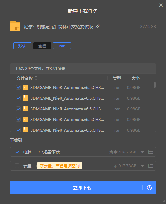The height and width of the screenshot is (204, 166).
Task: Uncheck the first file's checkbox
Action: point(18,88)
